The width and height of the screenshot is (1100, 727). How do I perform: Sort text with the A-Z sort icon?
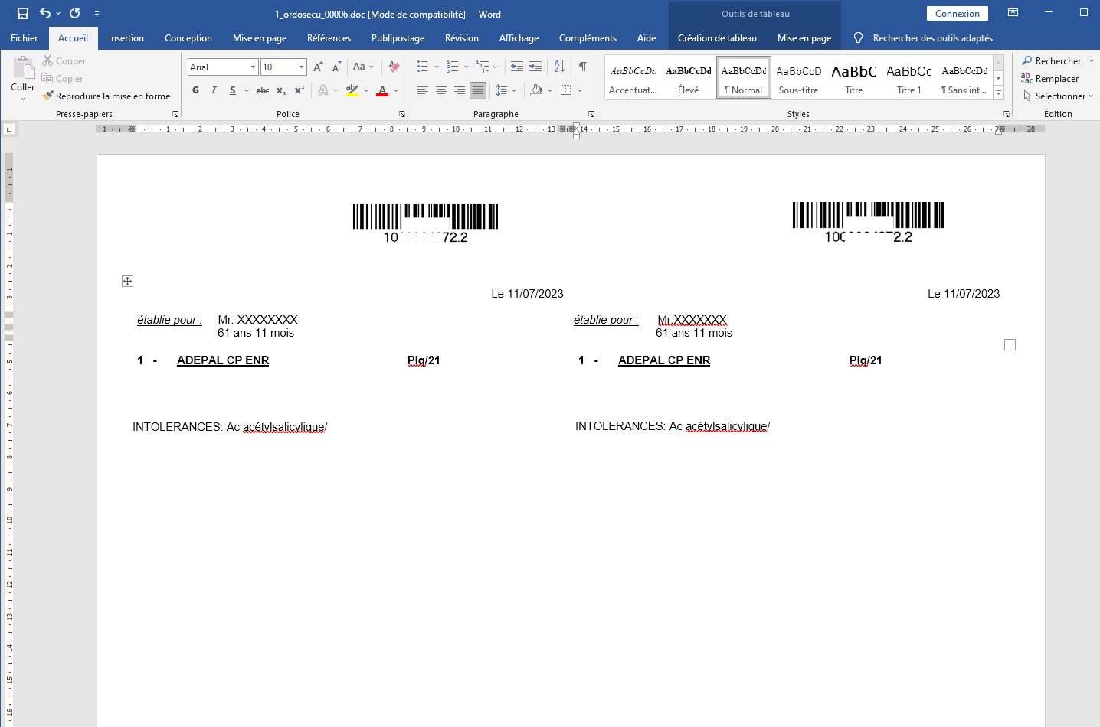(x=559, y=67)
